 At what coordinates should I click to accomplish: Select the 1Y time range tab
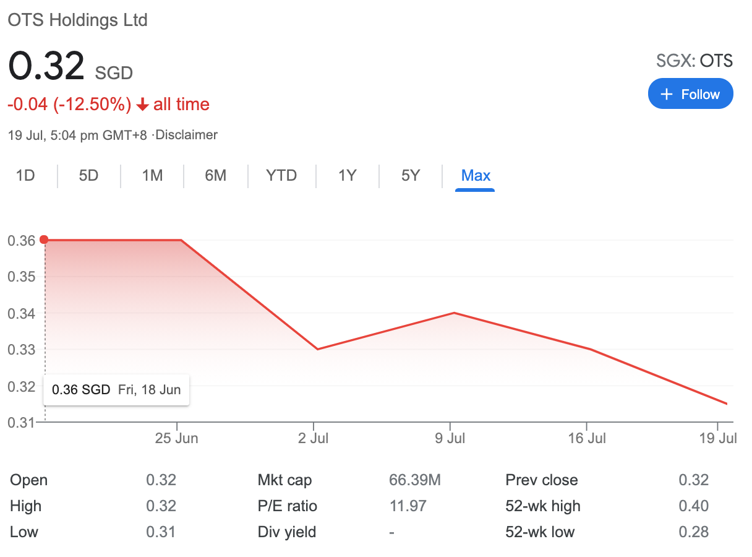coord(348,176)
